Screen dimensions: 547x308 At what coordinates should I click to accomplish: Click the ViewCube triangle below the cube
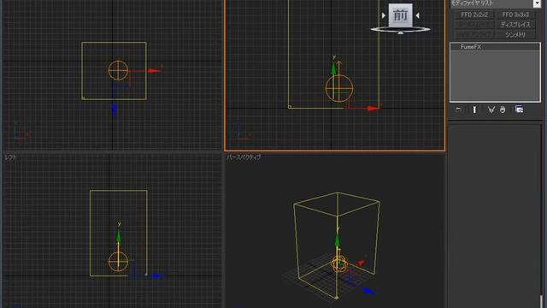point(401,33)
